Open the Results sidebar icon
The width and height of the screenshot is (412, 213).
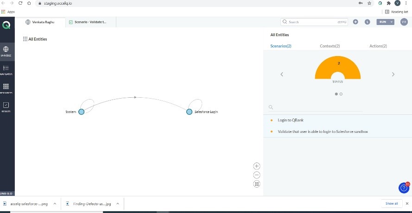(6, 106)
